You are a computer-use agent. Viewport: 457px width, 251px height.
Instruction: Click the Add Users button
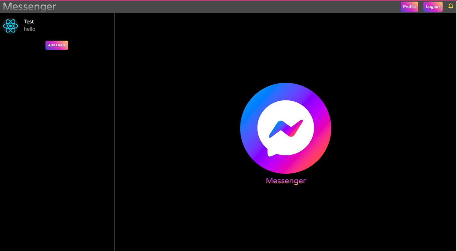click(x=57, y=45)
